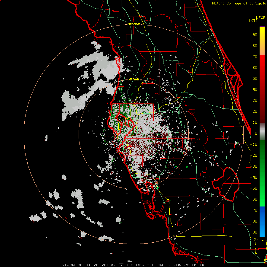Click the -60 value on the velocity scale

tap(254, 199)
